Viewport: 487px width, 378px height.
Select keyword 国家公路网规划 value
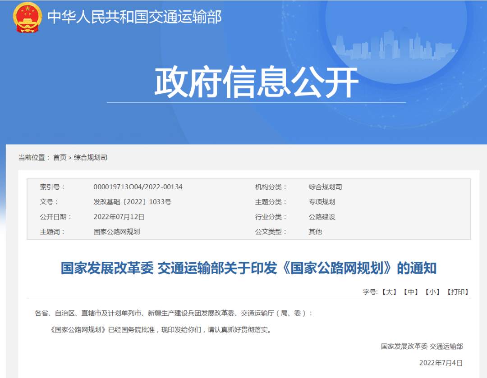[117, 232]
